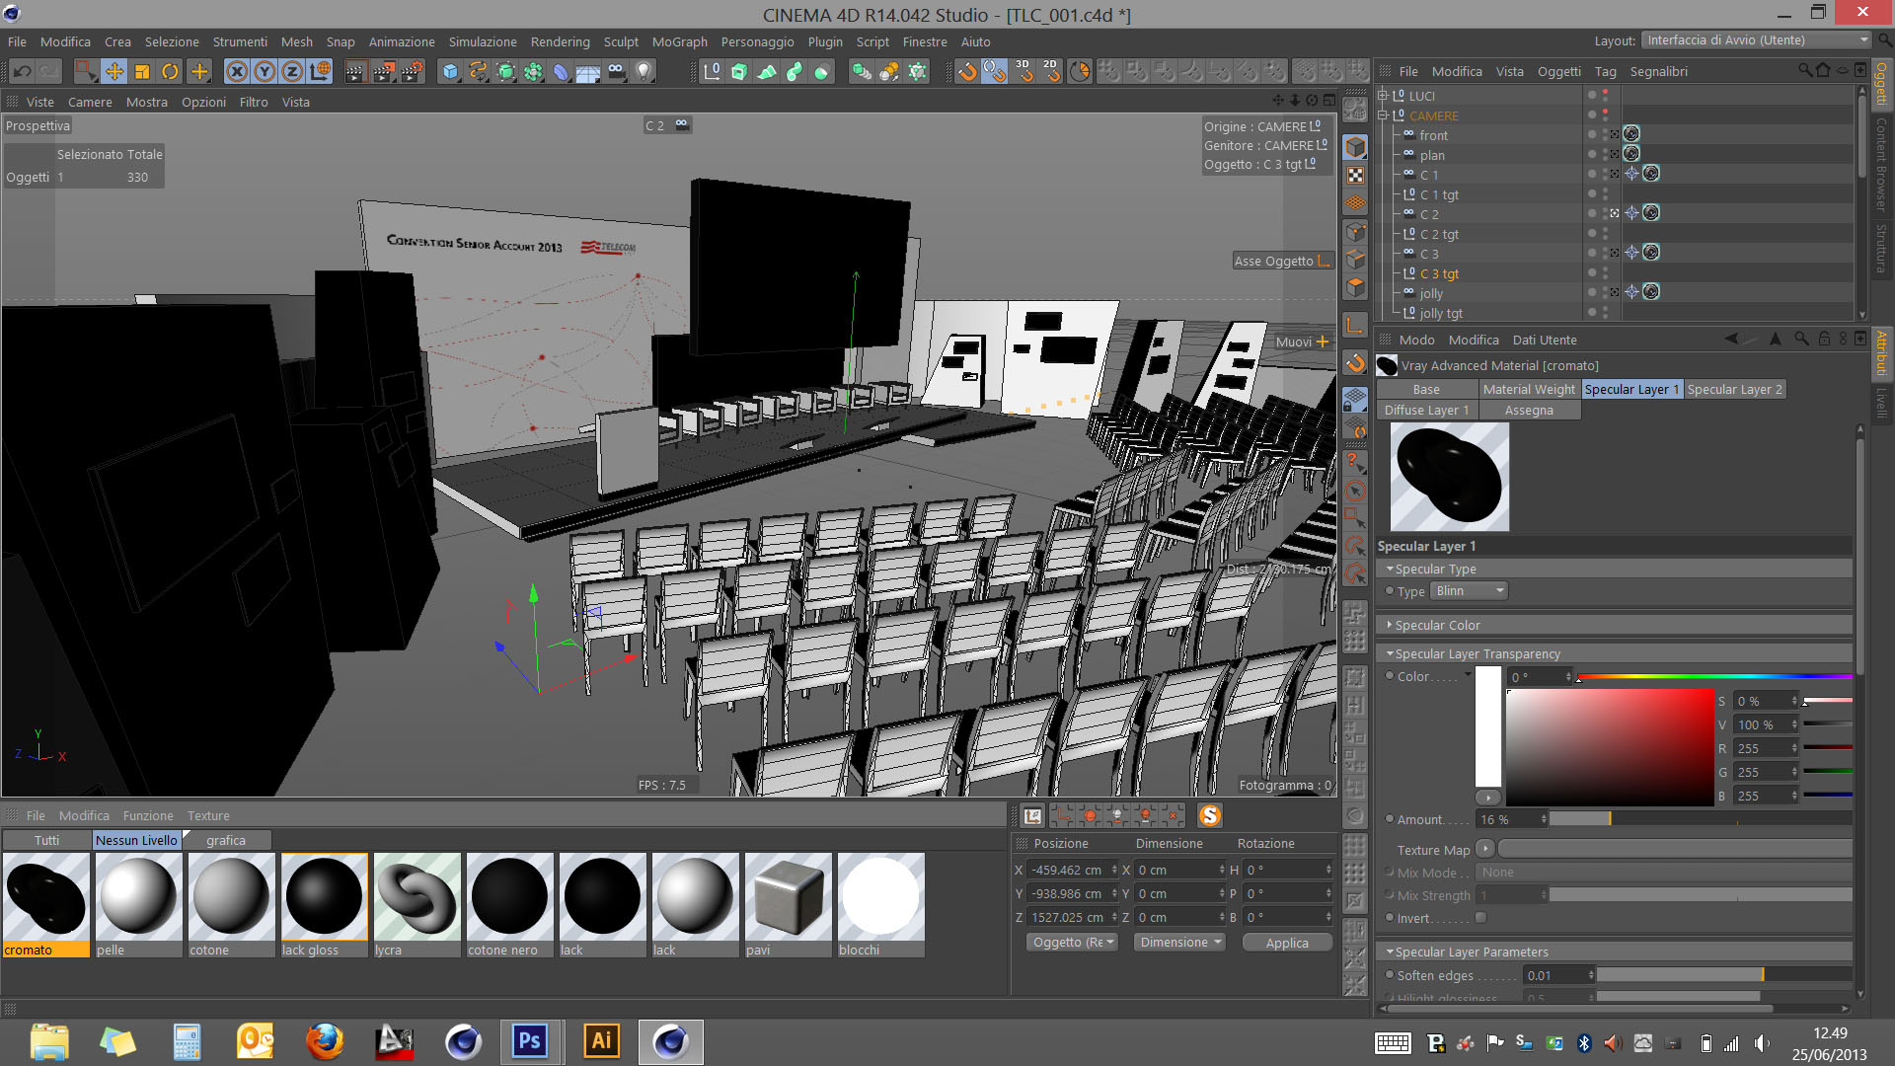Image resolution: width=1895 pixels, height=1066 pixels.
Task: Activate the Rotate tool
Action: coord(170,71)
